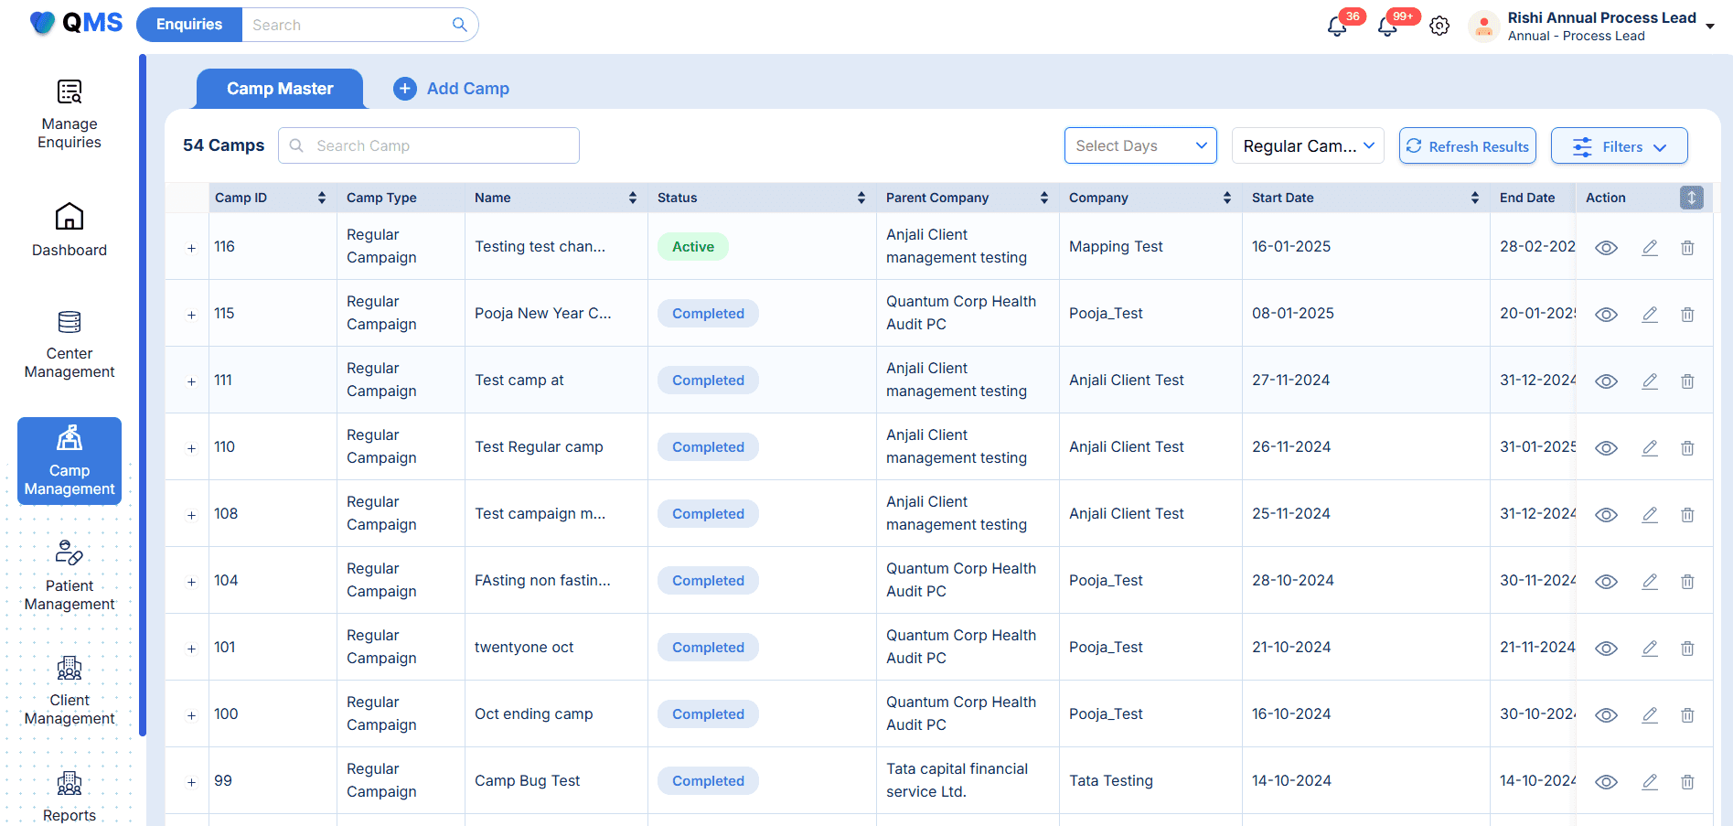Open the Select Days dropdown
The height and width of the screenshot is (826, 1733).
pyautogui.click(x=1140, y=145)
